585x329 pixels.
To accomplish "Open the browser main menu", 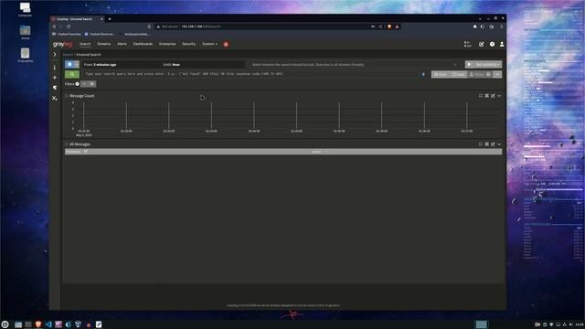I will (x=502, y=27).
